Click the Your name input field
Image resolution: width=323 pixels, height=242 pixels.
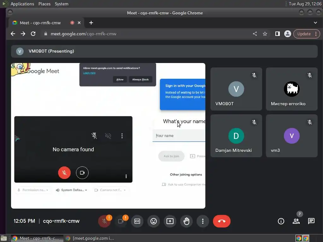tap(179, 135)
